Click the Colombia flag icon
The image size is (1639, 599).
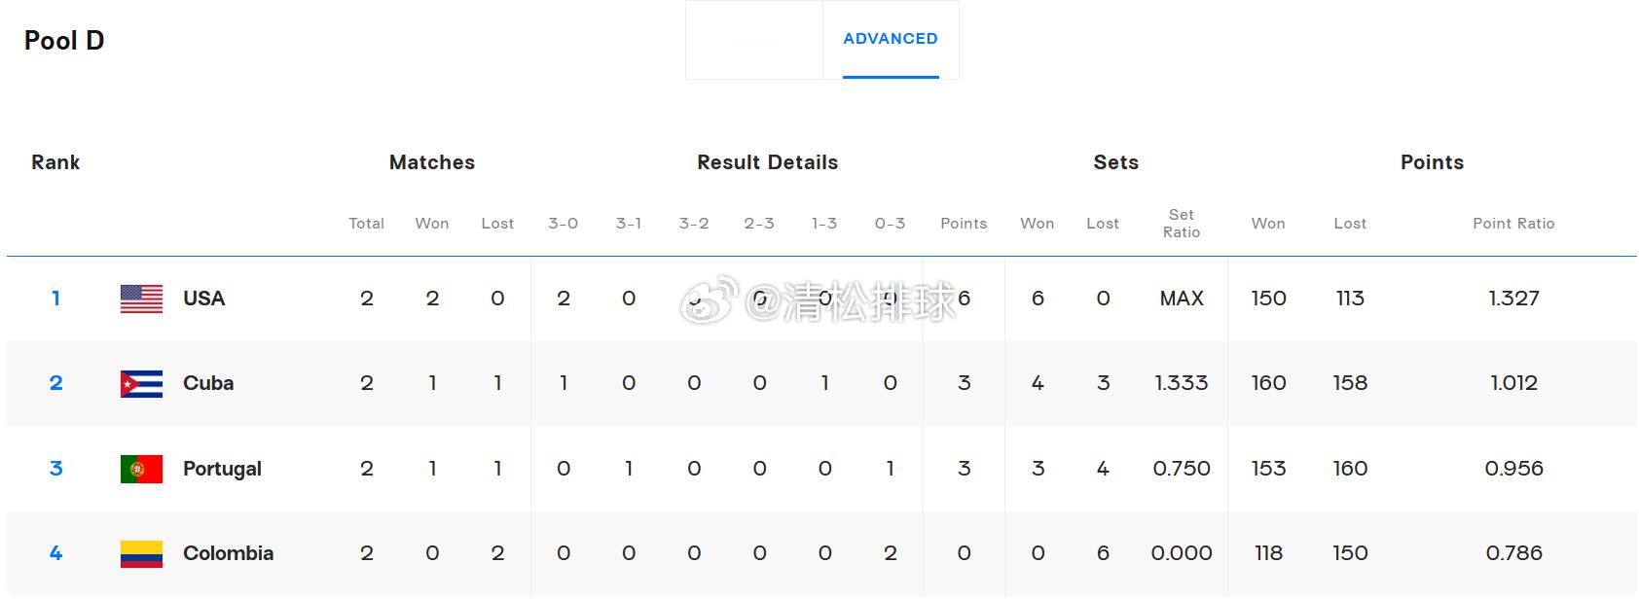[x=141, y=553]
